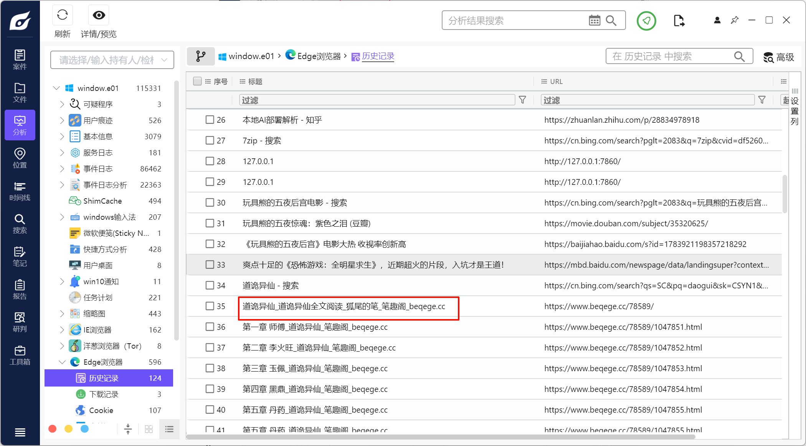Click the Refresh (刷新) icon
This screenshot has width=806, height=446.
(x=62, y=15)
